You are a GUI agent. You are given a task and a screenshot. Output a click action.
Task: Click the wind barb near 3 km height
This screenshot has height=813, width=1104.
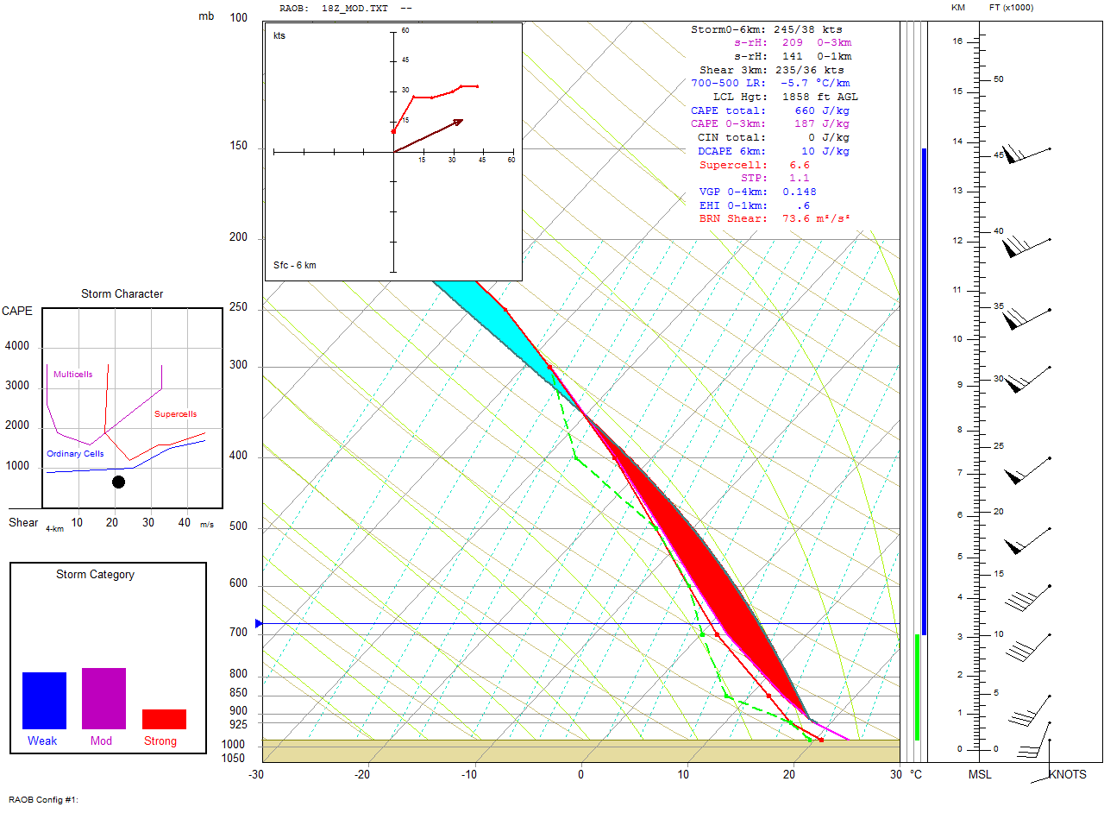[1028, 644]
